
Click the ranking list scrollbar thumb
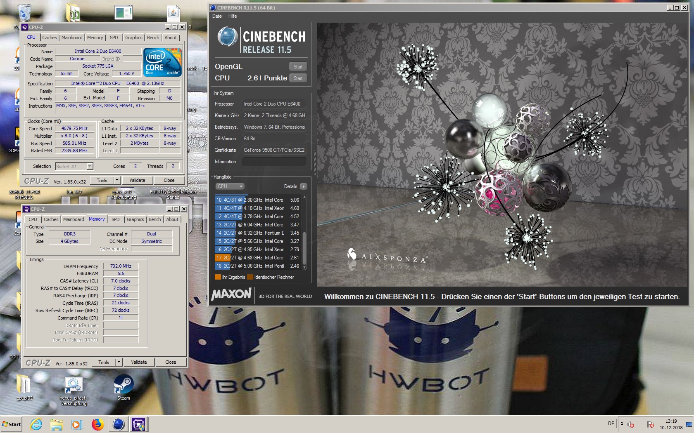[304, 248]
